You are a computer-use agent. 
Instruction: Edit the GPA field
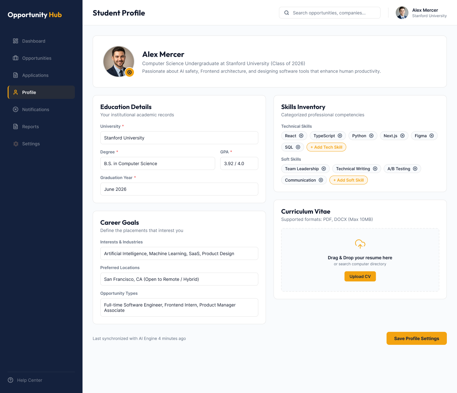(x=239, y=164)
